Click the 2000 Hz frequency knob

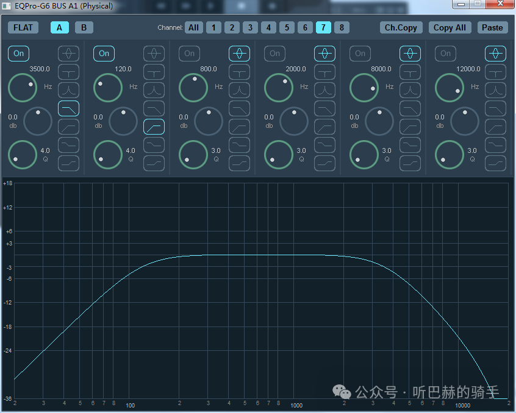click(278, 88)
